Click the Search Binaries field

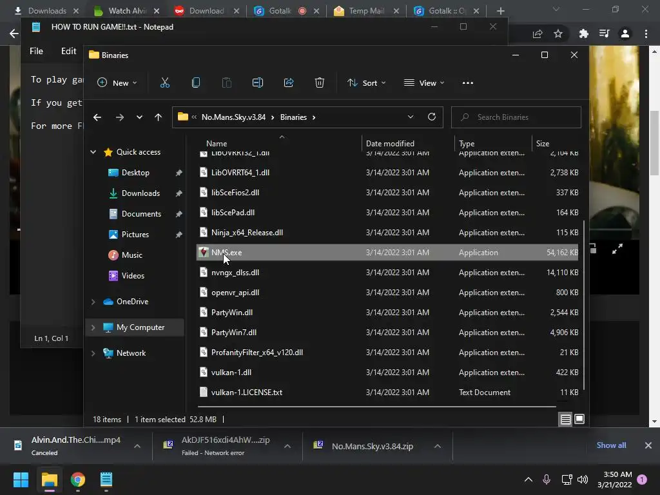click(516, 117)
